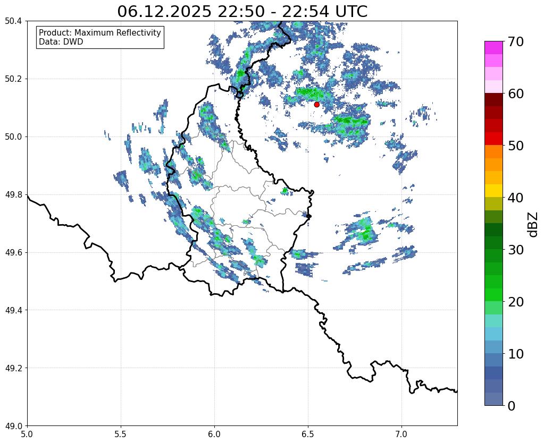Click the 40 dBZ colorbar tick label
The width and height of the screenshot is (544, 443).
point(515,198)
